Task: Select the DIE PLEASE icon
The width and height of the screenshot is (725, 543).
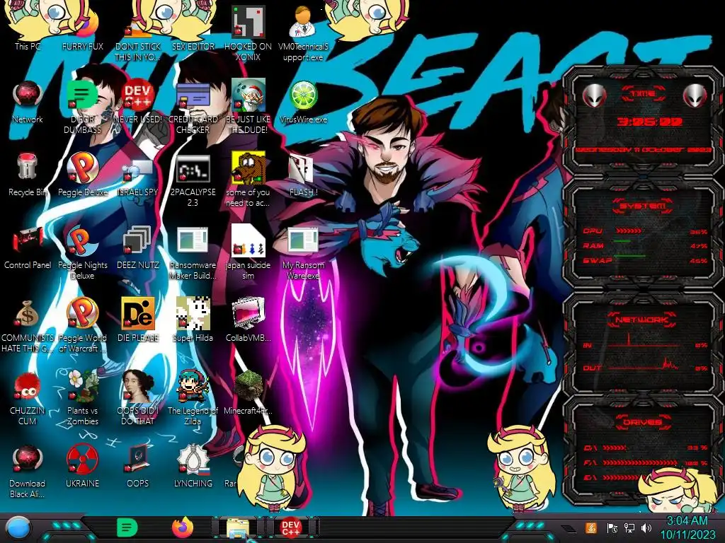Action: (138, 320)
